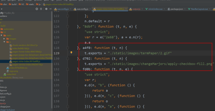Open index.f37b29dd.css file
Viewport: 215px width, 111px height.
coord(17,68)
